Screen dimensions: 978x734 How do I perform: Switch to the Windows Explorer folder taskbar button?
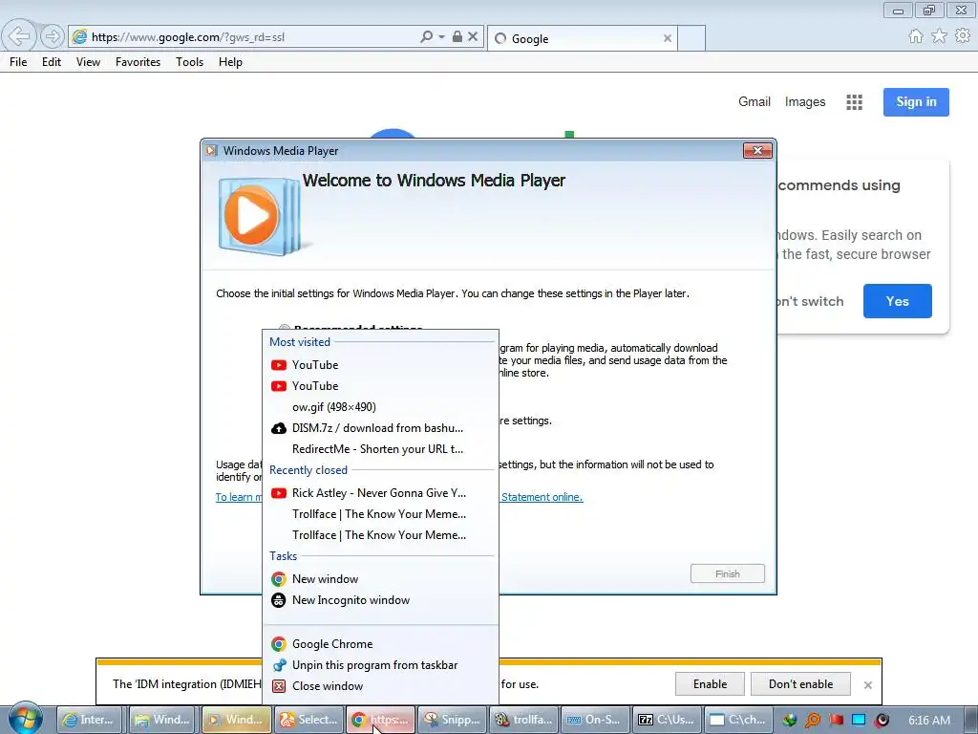click(163, 720)
